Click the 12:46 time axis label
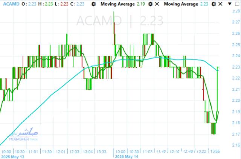 pos(188,151)
